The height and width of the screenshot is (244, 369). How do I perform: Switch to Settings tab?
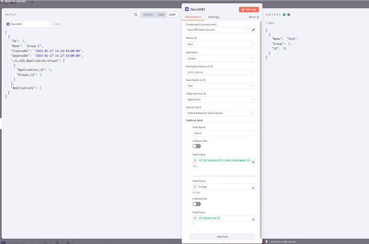[x=213, y=17]
